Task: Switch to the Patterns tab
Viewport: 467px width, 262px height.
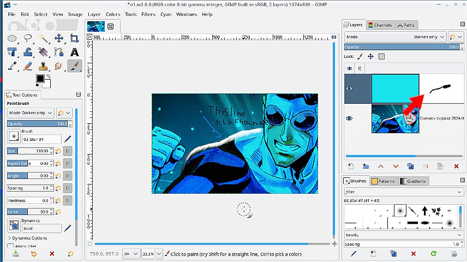Action: tap(384, 181)
